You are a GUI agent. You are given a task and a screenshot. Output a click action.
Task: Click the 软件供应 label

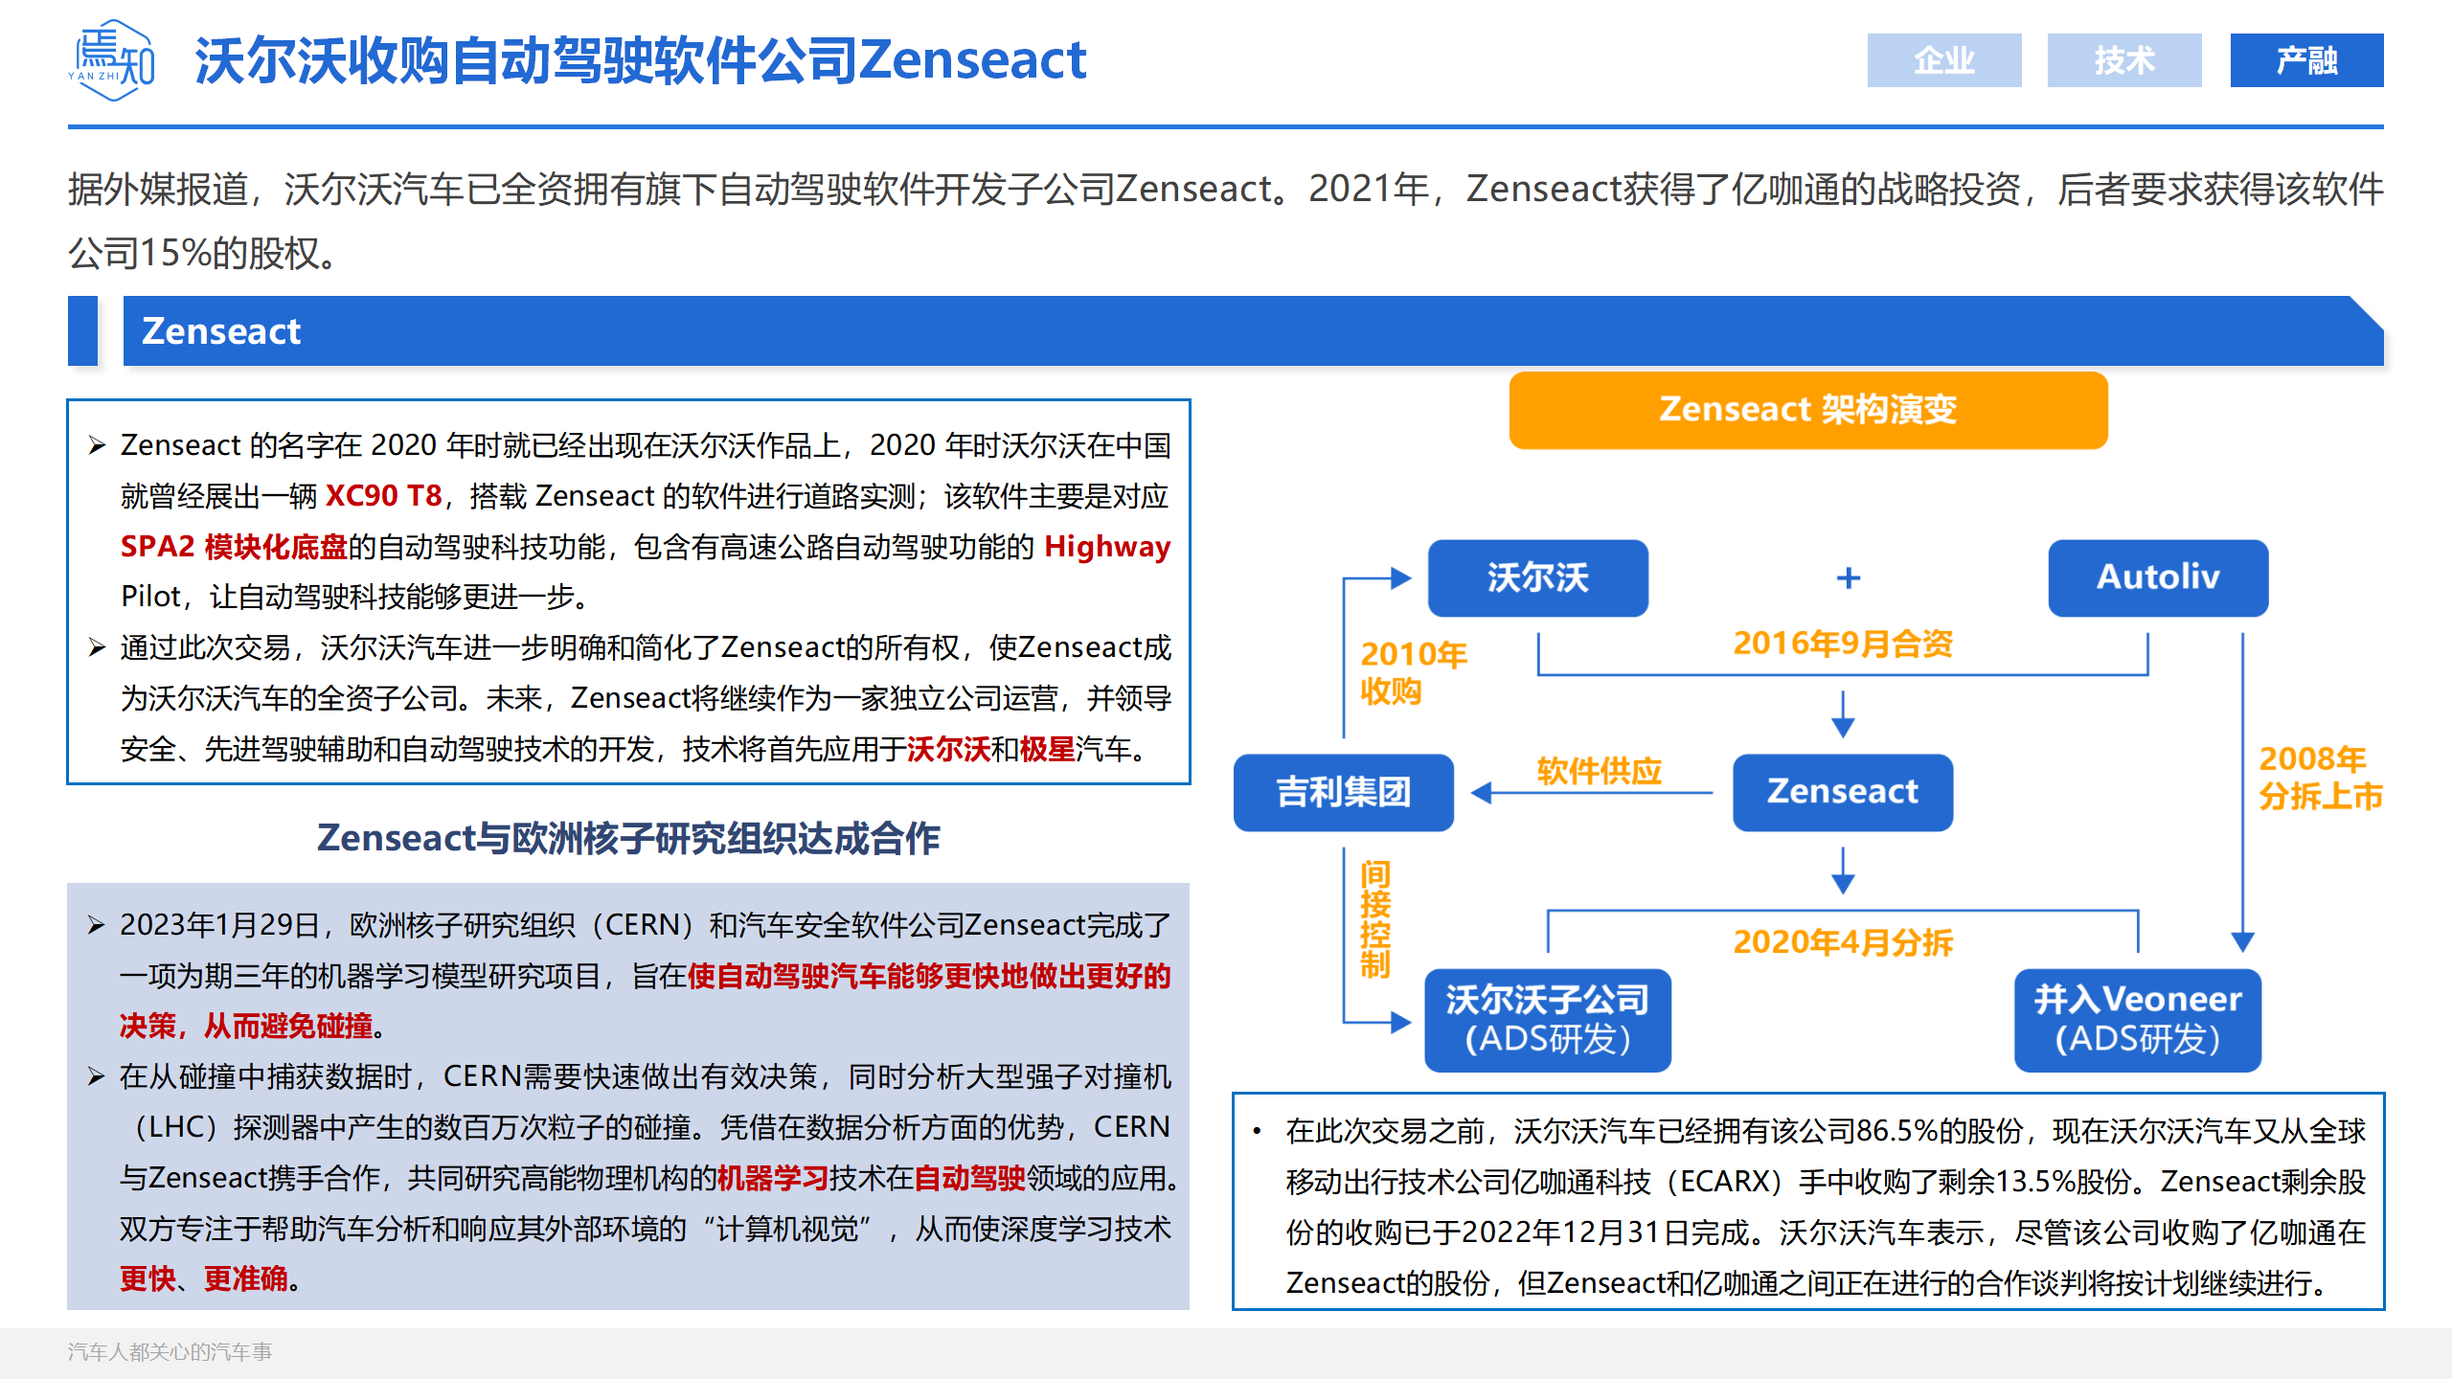(x=1599, y=771)
